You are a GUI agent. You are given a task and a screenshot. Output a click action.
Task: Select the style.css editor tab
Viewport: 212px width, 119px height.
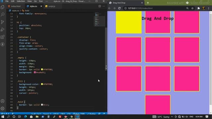tap(33, 6)
